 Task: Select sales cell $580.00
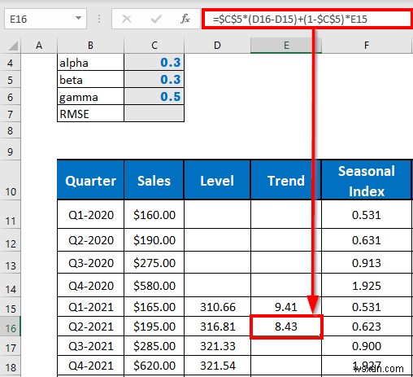pyautogui.click(x=154, y=285)
